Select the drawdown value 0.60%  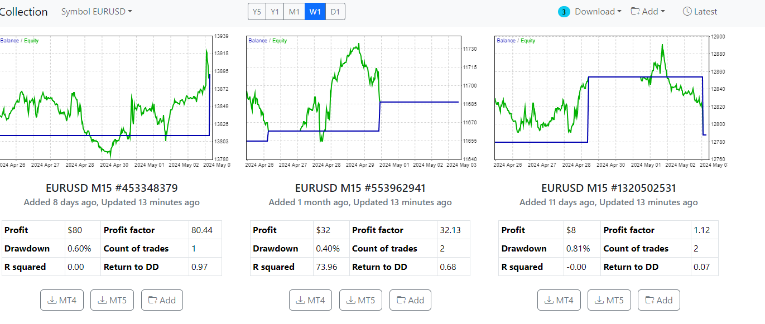79,248
